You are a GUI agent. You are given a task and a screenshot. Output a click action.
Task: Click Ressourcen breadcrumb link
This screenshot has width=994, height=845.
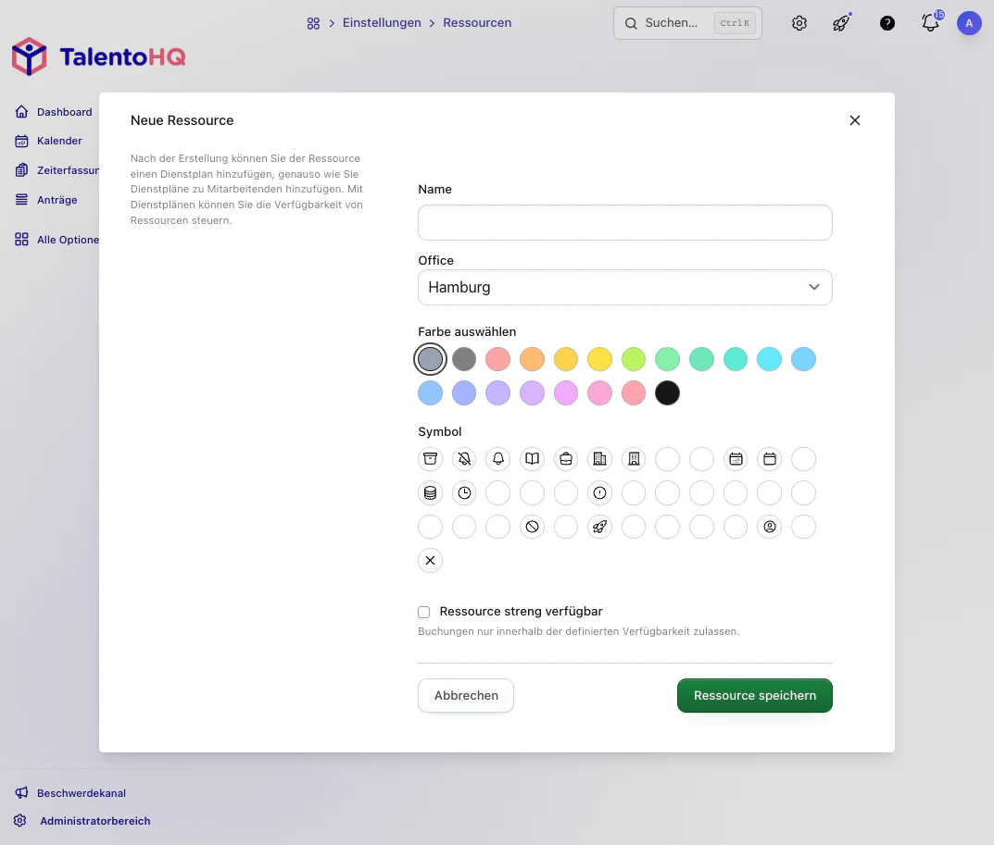click(477, 23)
